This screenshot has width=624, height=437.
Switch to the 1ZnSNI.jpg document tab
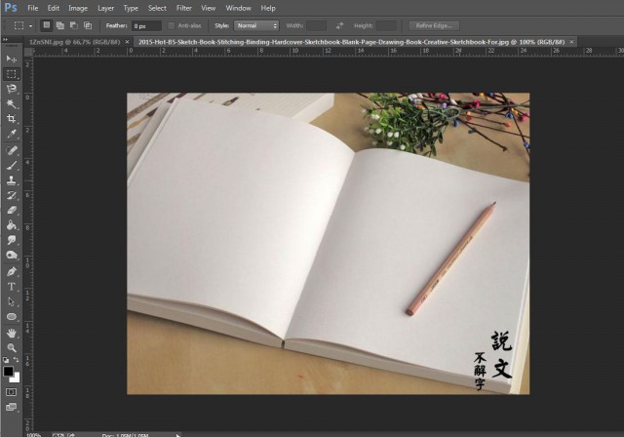tap(74, 42)
